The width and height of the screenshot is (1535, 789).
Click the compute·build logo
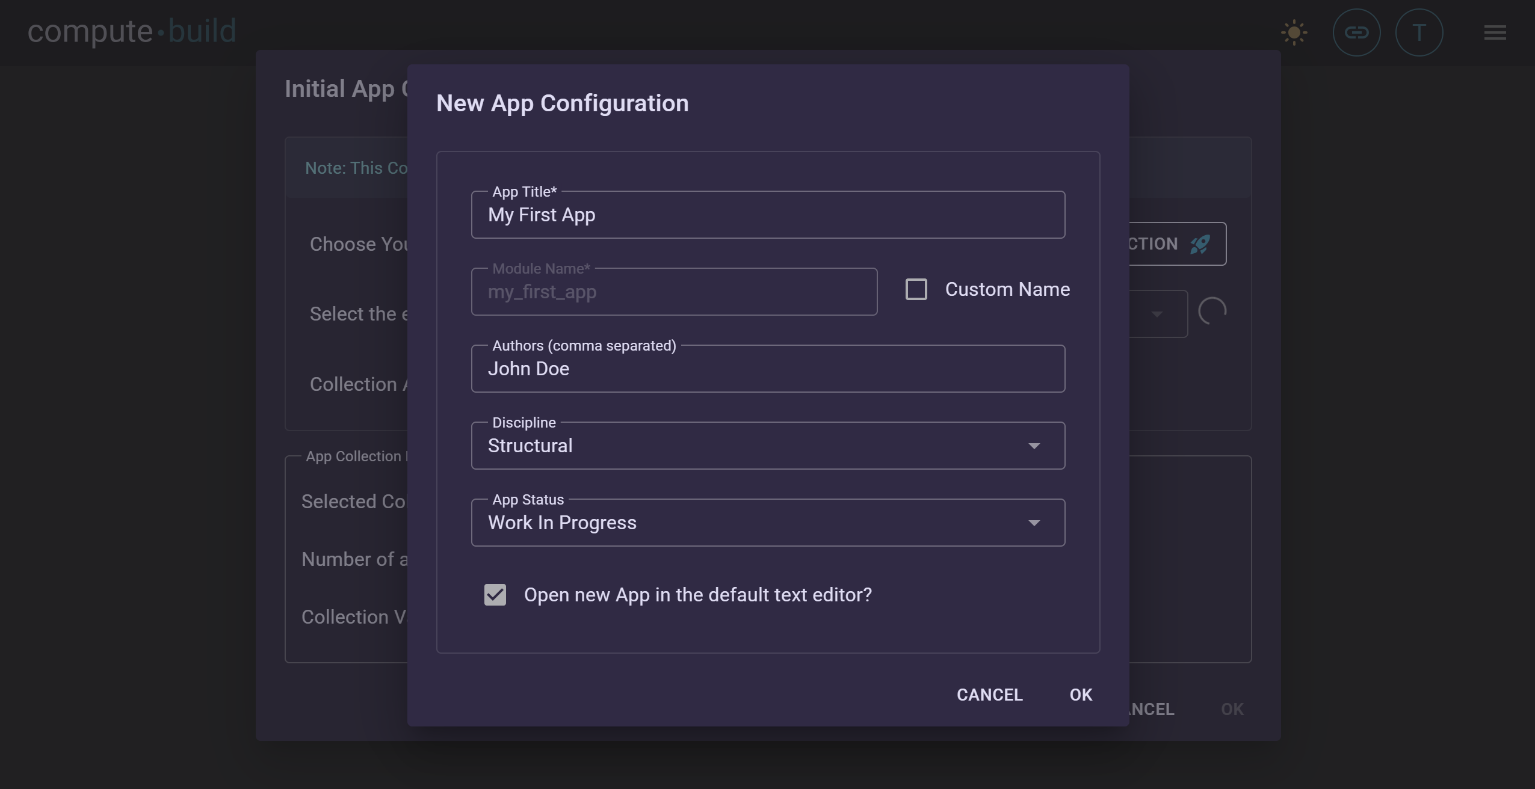tap(132, 30)
